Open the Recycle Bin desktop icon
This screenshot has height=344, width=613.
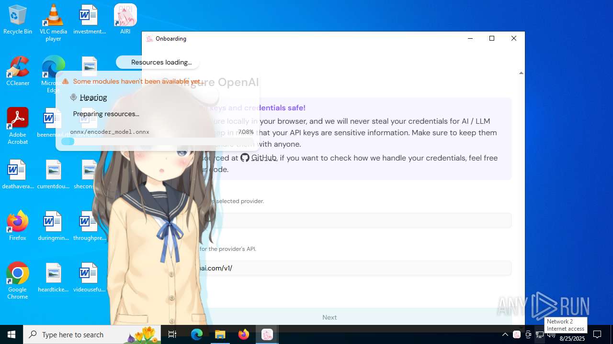[18, 20]
